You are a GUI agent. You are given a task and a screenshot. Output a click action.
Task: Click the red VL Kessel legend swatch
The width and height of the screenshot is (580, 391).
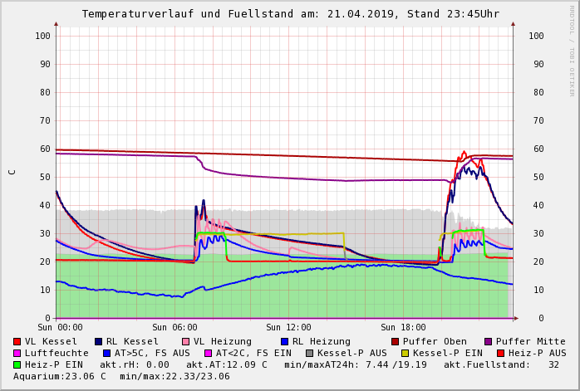pyautogui.click(x=17, y=341)
